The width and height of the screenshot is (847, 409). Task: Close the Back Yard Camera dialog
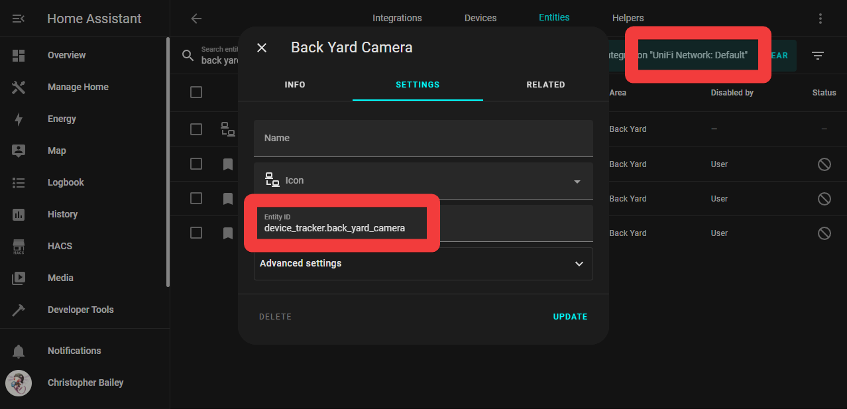click(262, 48)
